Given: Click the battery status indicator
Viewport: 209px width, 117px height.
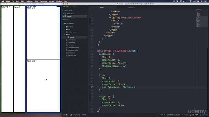Looking at the screenshot, I should [196, 1].
